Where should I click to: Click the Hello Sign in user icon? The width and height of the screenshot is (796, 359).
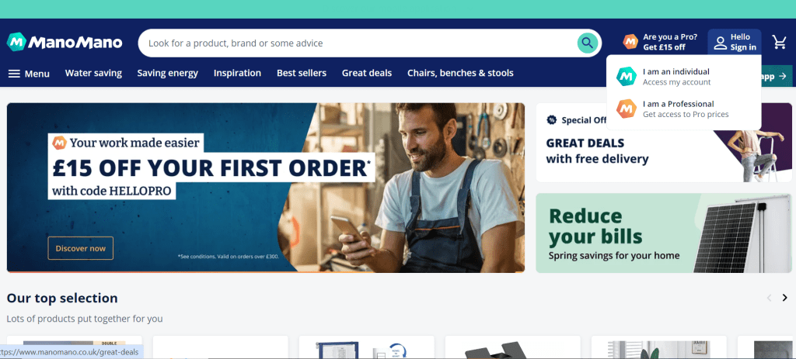click(721, 43)
